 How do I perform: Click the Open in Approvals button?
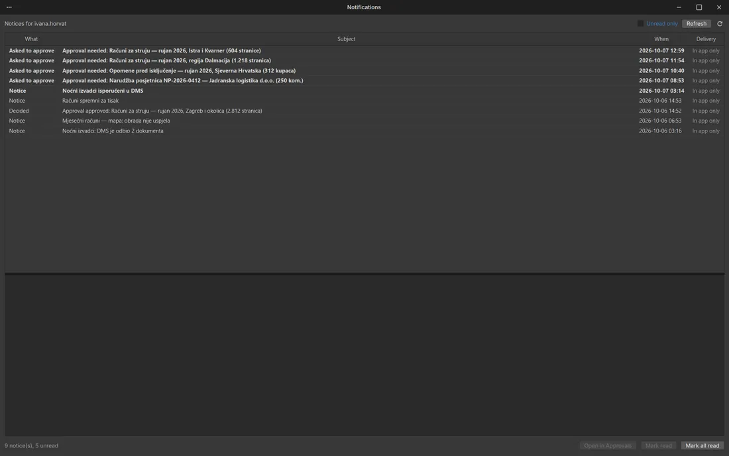[x=608, y=446]
